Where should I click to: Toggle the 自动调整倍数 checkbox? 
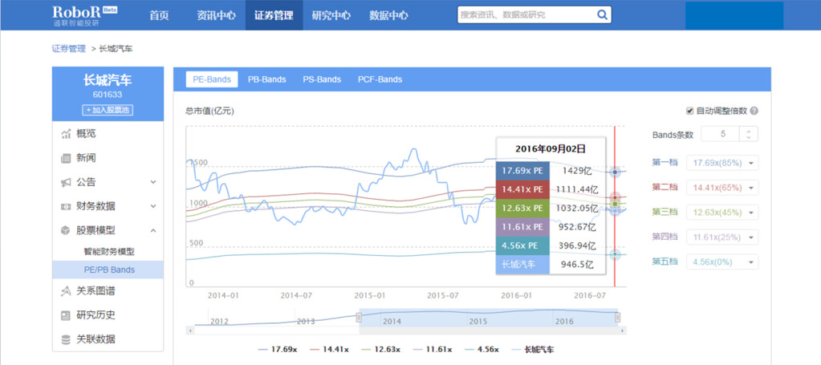click(x=690, y=111)
